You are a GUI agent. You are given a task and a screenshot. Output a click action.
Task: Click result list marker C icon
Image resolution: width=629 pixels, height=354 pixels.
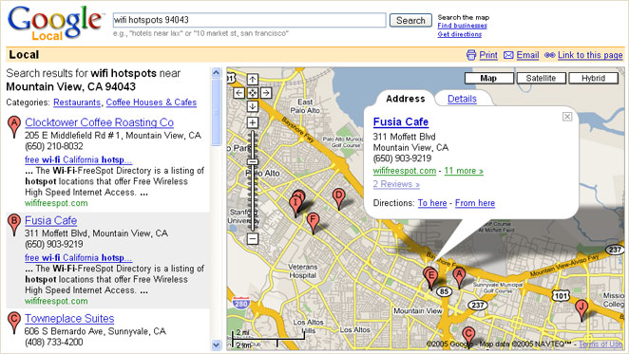(14, 323)
